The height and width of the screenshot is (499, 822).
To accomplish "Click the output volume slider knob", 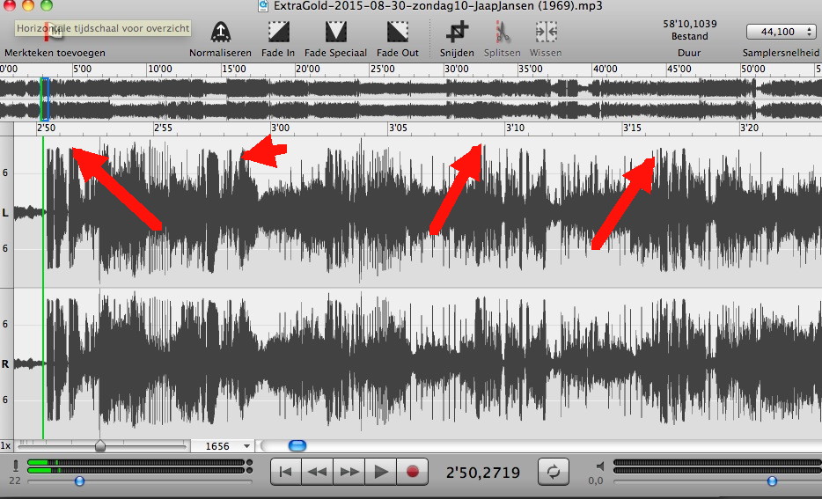I will coord(772,481).
